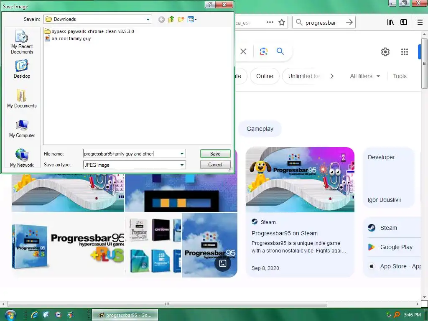
Task: Clear the Google search with X
Action: click(x=243, y=51)
